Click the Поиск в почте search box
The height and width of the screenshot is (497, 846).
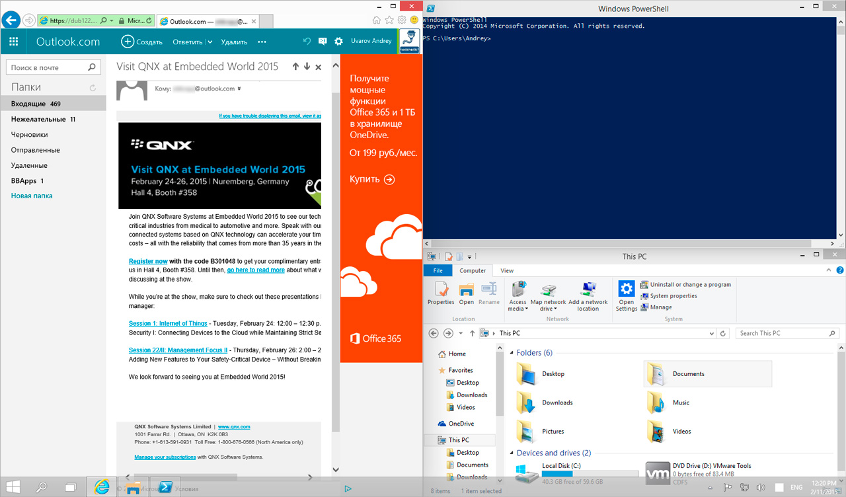54,67
